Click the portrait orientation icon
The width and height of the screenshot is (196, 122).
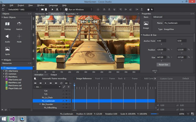coord(46,10)
